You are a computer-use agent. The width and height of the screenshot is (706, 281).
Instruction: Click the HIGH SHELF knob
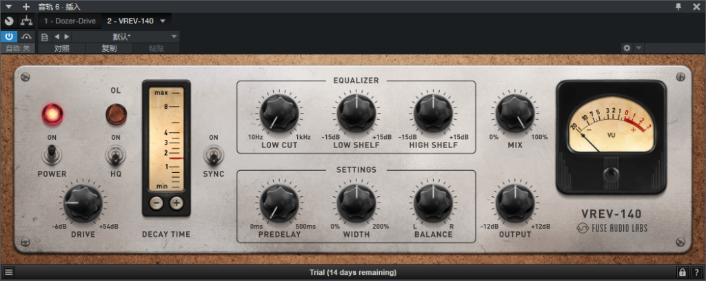tap(433, 113)
